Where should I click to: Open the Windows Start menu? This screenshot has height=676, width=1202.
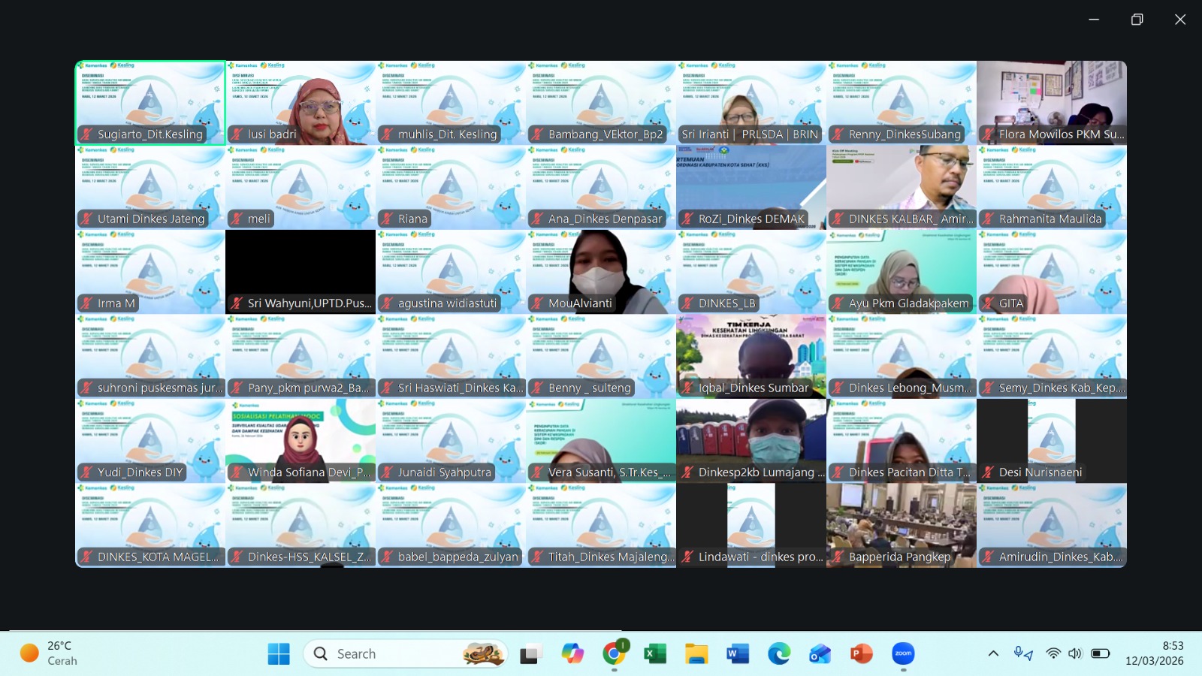pos(279,653)
